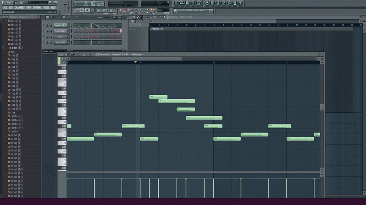The width and height of the screenshot is (366, 205).
Task: Click the icon at step sequencer's top-left
Action: (47, 17)
